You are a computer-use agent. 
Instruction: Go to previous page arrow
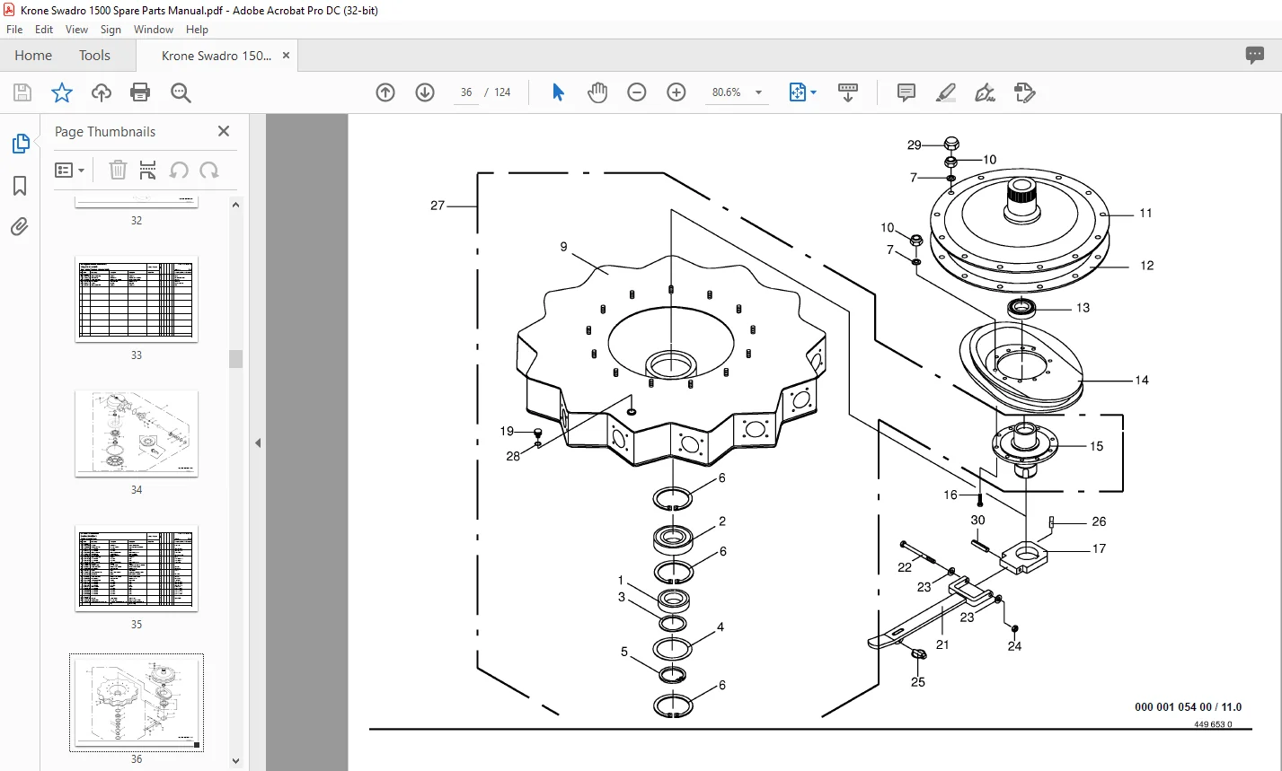click(385, 92)
